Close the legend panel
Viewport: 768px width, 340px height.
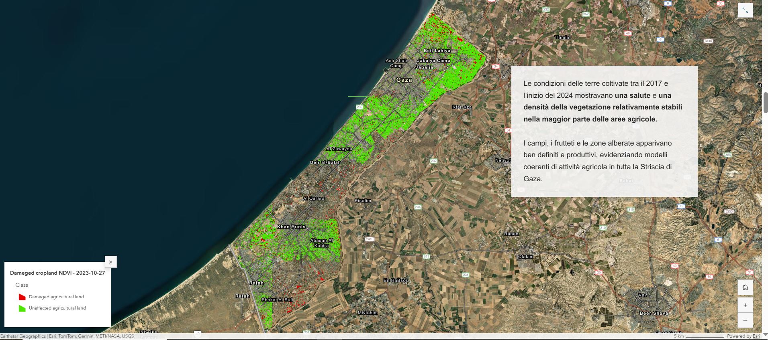click(x=110, y=262)
